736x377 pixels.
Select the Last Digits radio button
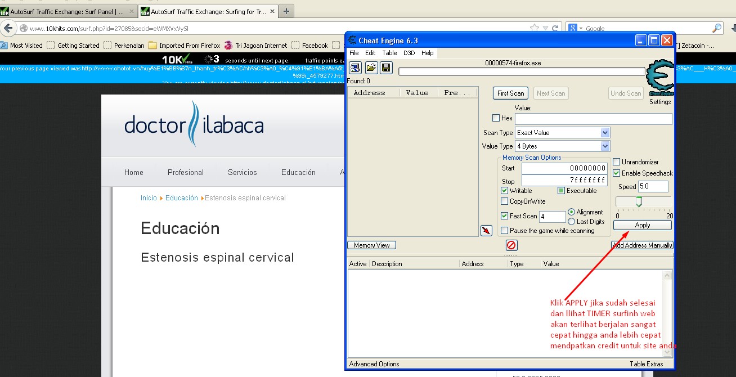click(572, 222)
